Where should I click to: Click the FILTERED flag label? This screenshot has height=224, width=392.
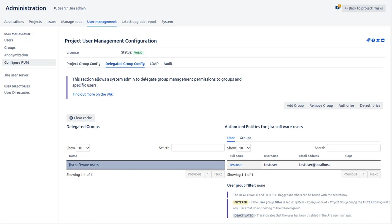241,202
